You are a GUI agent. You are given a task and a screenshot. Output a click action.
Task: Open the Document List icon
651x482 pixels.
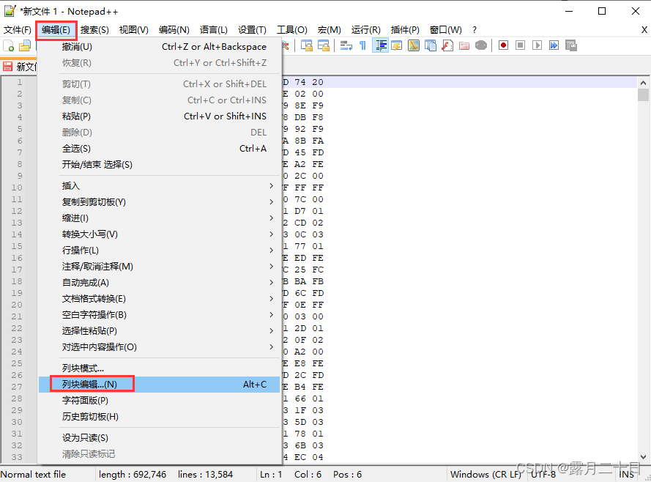point(431,45)
